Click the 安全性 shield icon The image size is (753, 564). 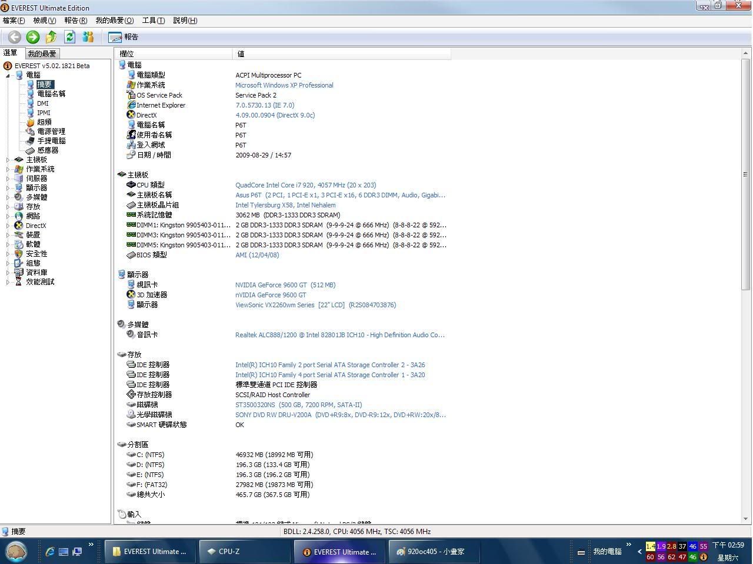pos(19,254)
